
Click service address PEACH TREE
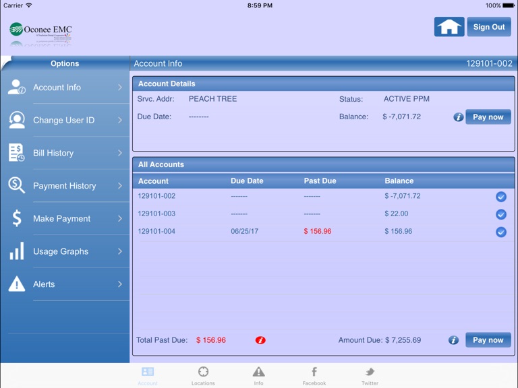pos(212,99)
